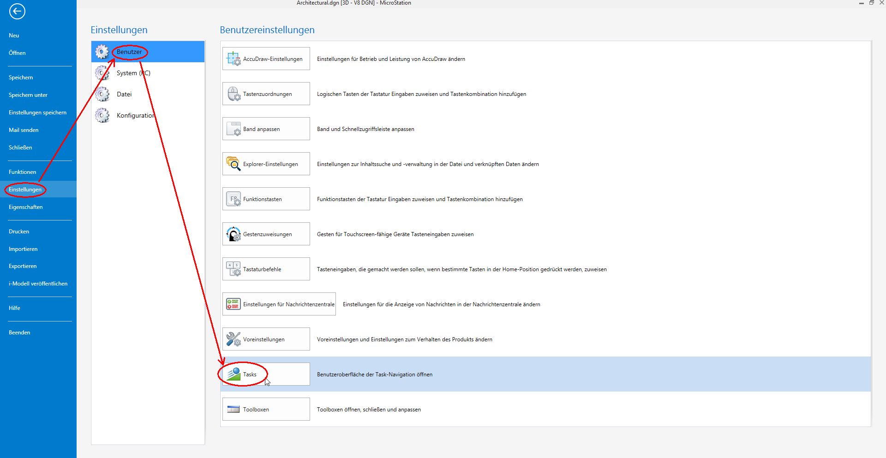Open Explorer-Einstellungen magnifier icon
The width and height of the screenshot is (886, 458).
click(233, 164)
